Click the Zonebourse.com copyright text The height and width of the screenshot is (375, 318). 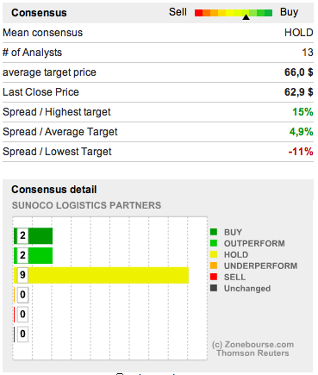pos(253,345)
